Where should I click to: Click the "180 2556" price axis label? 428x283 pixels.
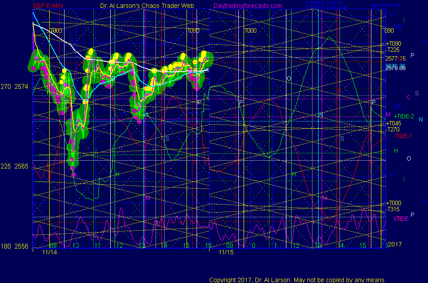14,246
